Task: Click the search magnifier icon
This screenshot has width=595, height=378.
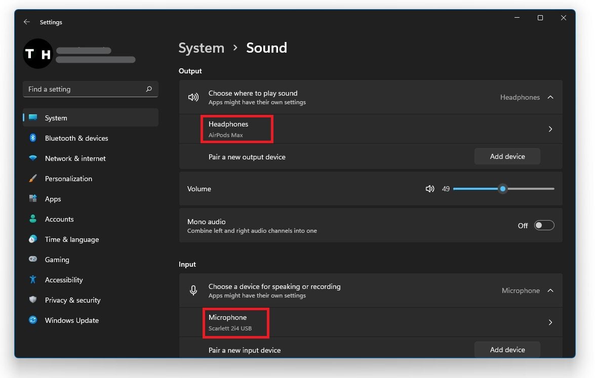Action: [149, 89]
